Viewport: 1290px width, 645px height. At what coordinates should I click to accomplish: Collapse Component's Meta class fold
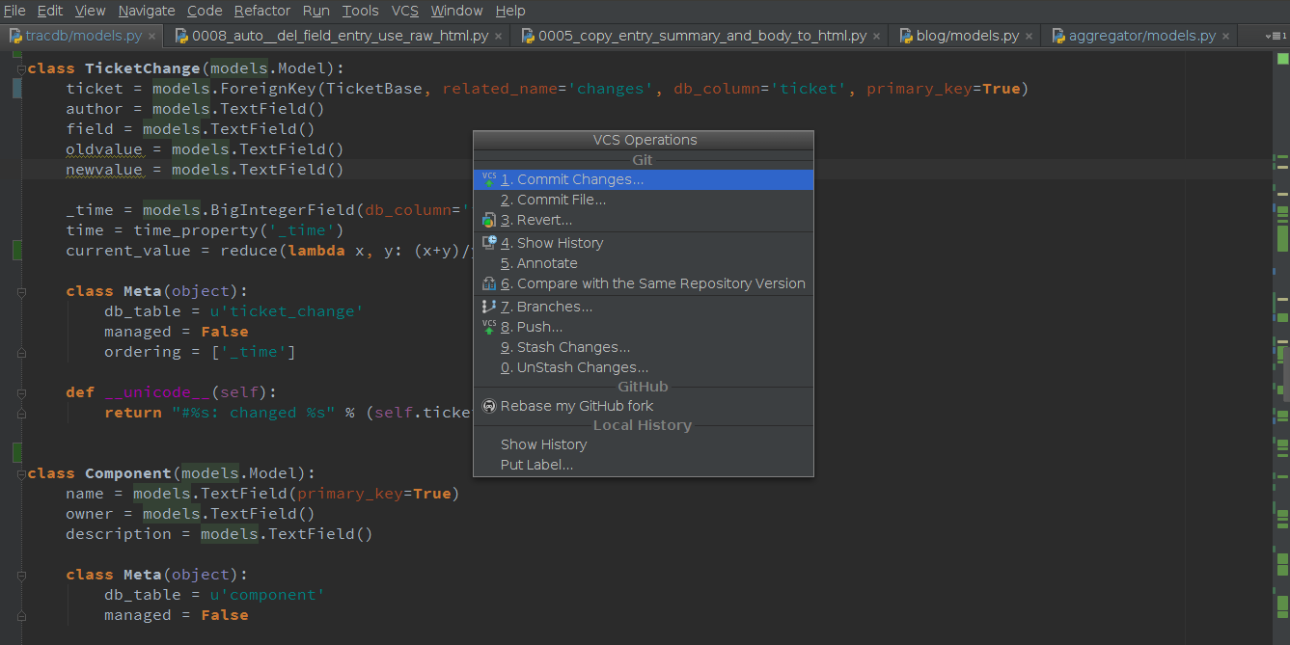point(20,575)
